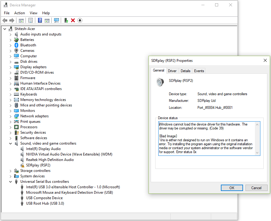Image resolution: width=271 pixels, height=221 pixels.
Task: Select Realtek High Definition Audio
Action: 50,160
